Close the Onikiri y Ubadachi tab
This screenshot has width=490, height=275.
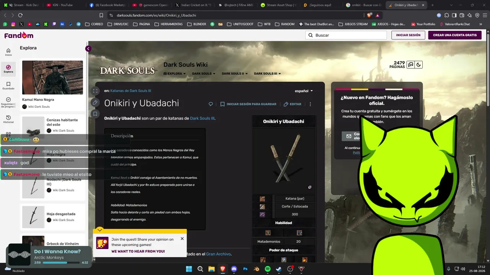click(423, 5)
